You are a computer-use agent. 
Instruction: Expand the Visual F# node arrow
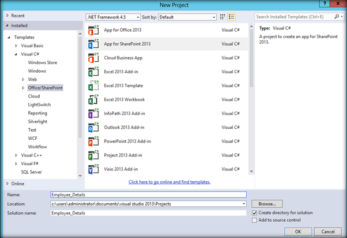16,163
